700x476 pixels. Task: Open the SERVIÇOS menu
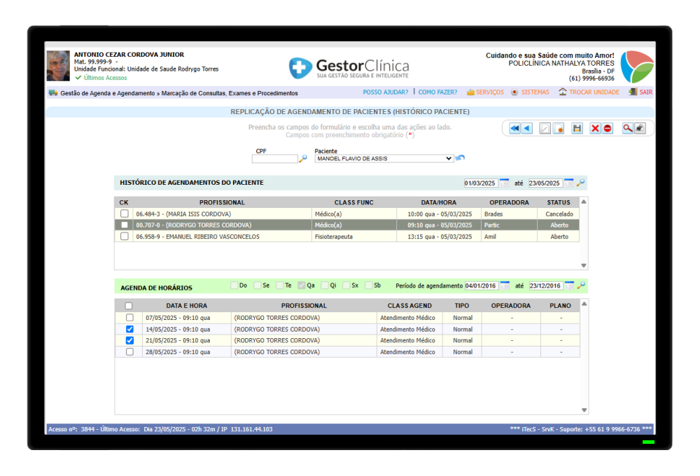[x=485, y=92]
